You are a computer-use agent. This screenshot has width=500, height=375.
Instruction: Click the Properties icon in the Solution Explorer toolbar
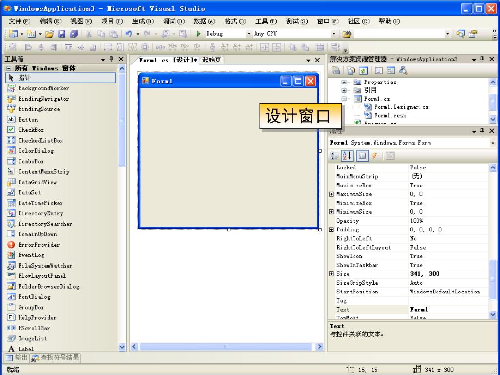[335, 70]
